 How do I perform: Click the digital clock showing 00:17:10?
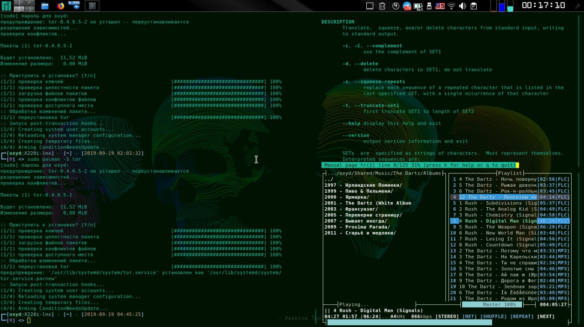pyautogui.click(x=543, y=5)
